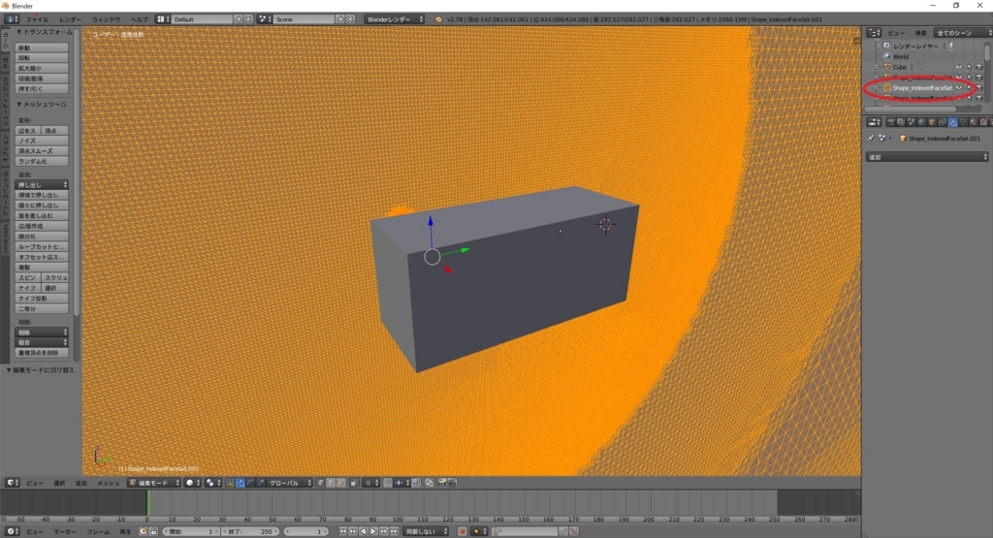Click the pivot point selector icon

[213, 483]
